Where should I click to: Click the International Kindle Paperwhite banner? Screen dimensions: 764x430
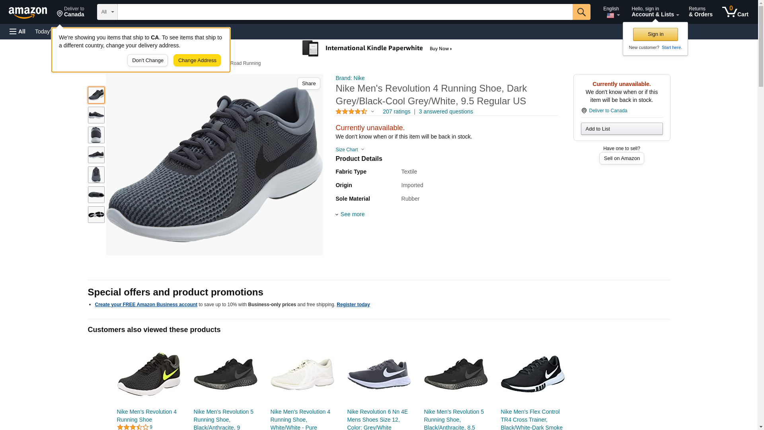pyautogui.click(x=377, y=49)
